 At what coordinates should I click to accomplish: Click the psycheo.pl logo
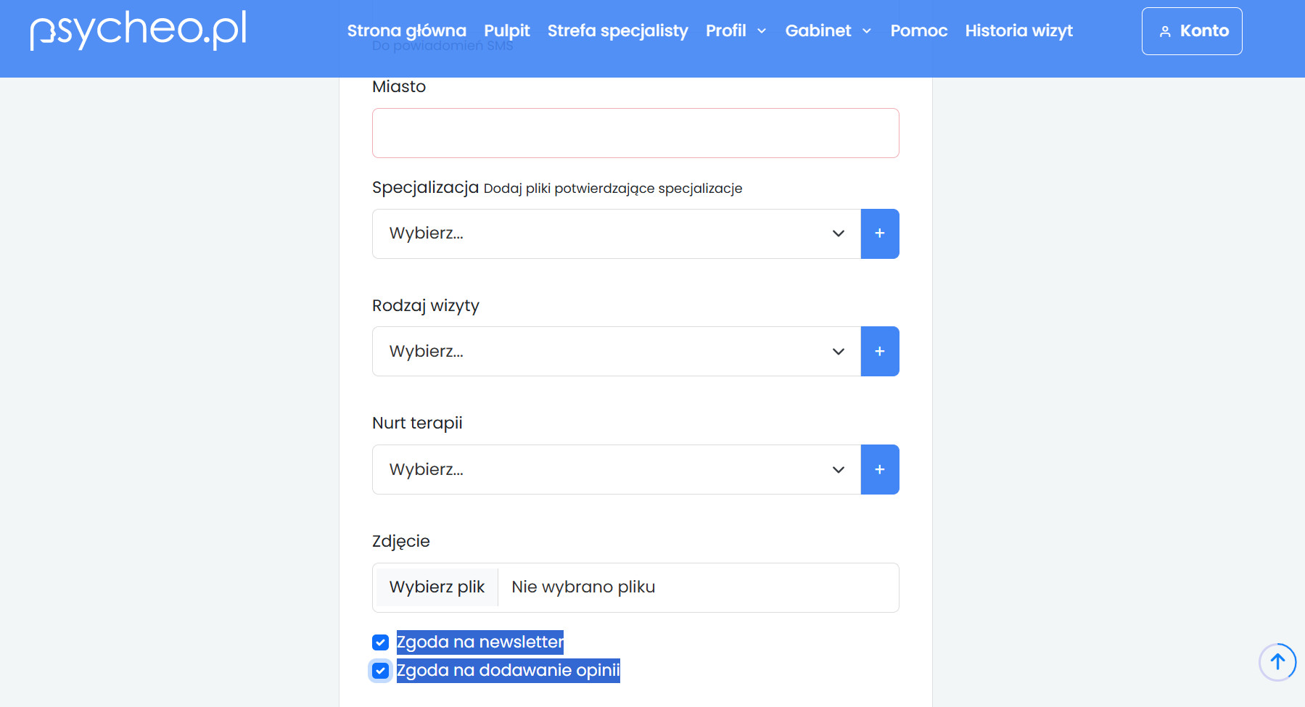tap(138, 30)
